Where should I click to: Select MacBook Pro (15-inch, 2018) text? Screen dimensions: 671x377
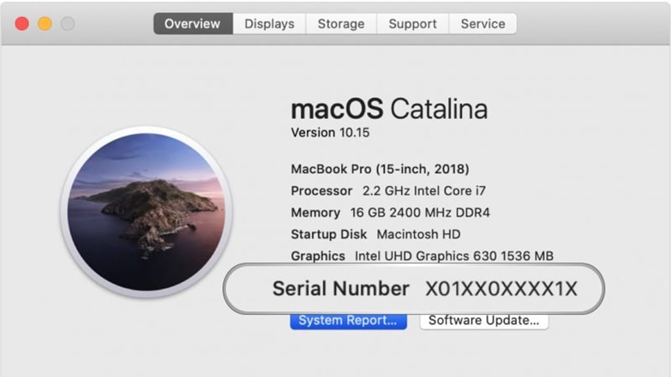click(x=380, y=169)
